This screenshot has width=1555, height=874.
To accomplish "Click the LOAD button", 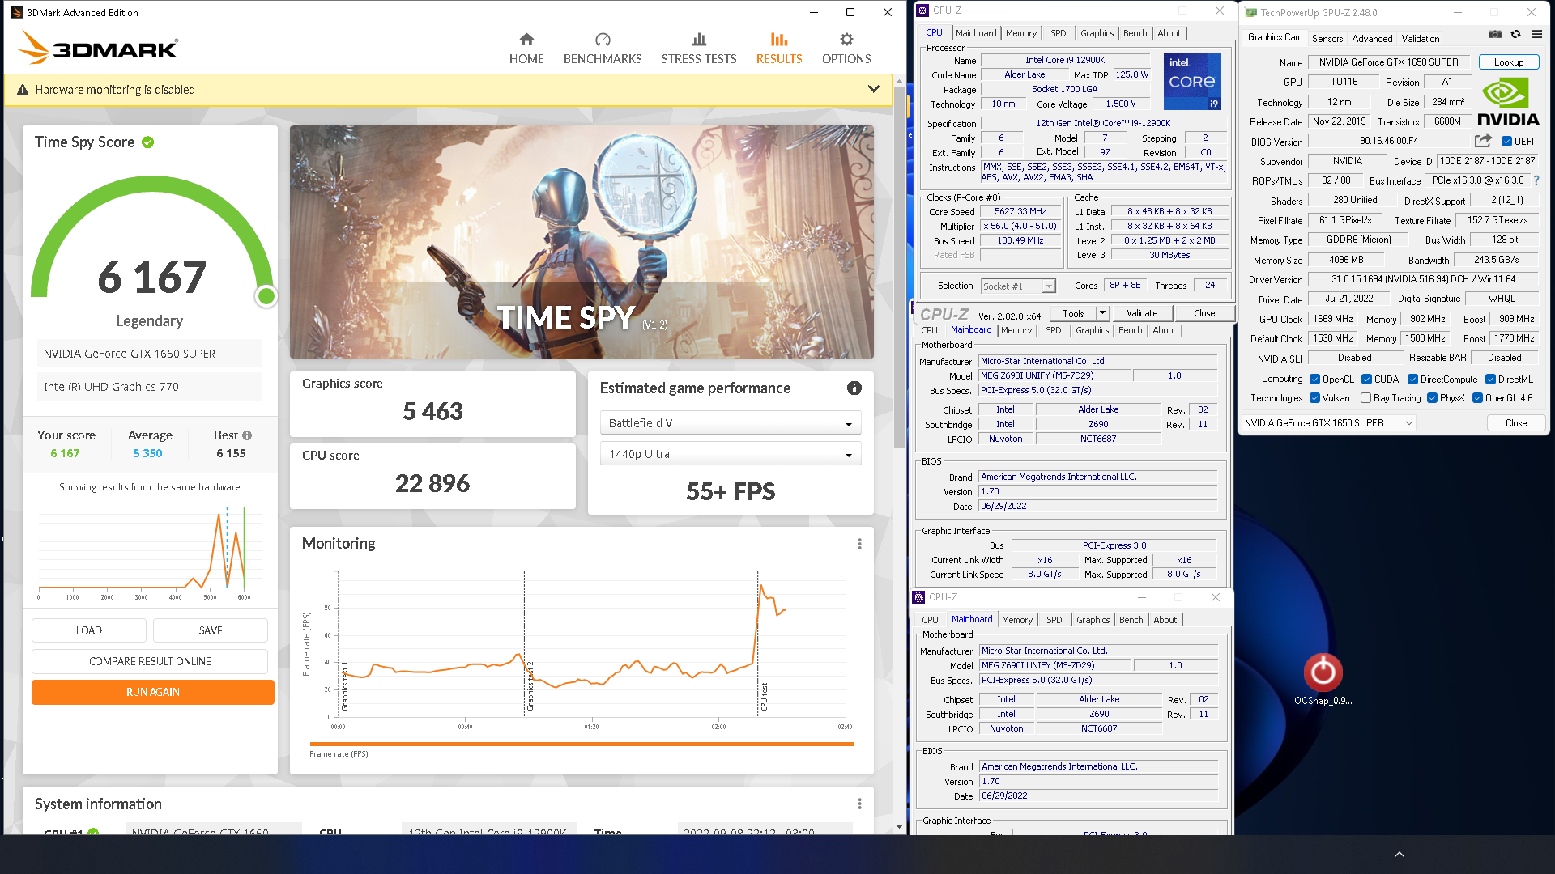I will (x=89, y=630).
